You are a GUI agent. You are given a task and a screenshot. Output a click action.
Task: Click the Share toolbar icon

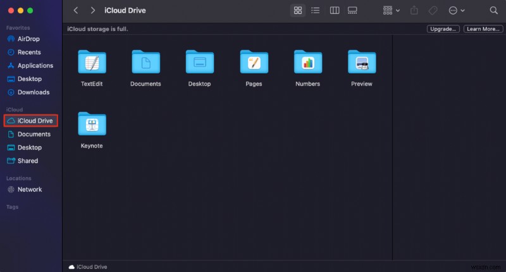click(415, 11)
